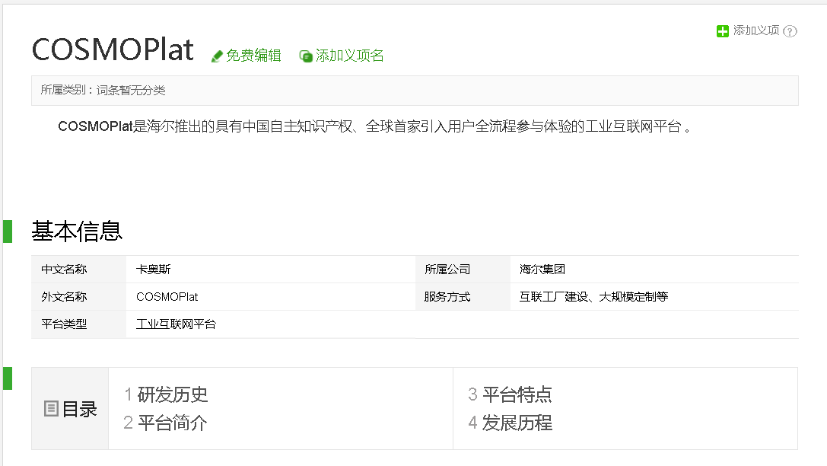Click the green icon beside 添加义项名

306,56
